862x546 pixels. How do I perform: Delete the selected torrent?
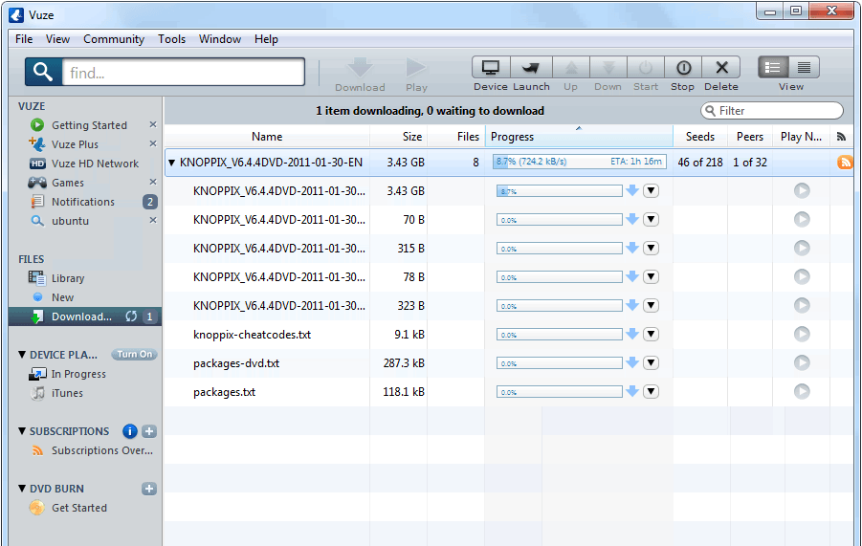click(x=721, y=68)
